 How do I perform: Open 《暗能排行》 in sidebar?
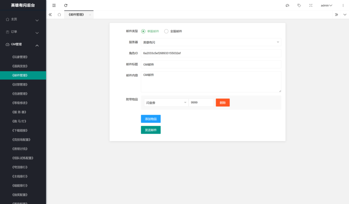pyautogui.click(x=23, y=186)
